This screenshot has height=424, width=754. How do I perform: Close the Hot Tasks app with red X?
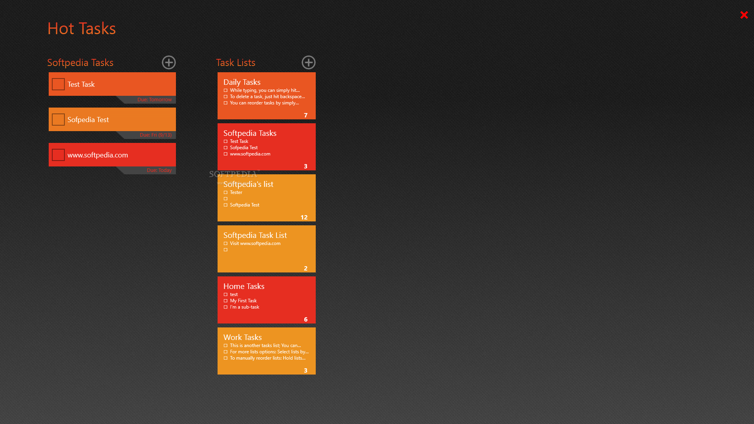coord(744,15)
